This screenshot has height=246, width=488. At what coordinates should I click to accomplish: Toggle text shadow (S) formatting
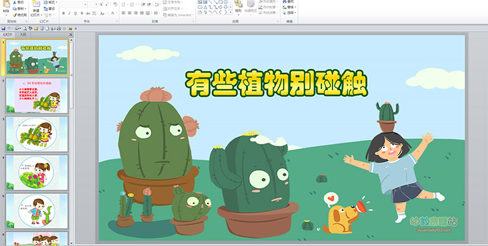pyautogui.click(x=82, y=14)
